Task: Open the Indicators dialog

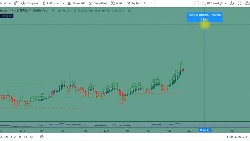Action: (51, 3)
